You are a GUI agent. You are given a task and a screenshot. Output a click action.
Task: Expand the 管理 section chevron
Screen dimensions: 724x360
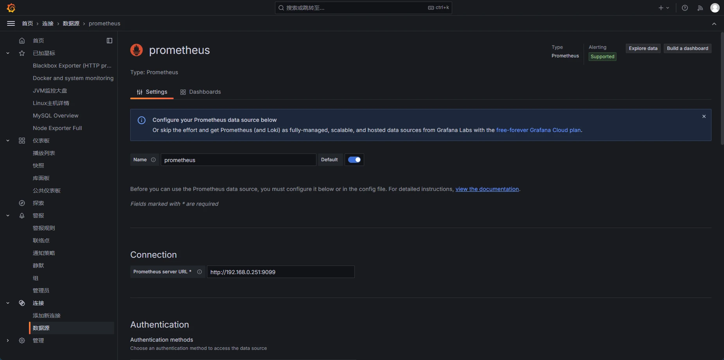pyautogui.click(x=8, y=340)
